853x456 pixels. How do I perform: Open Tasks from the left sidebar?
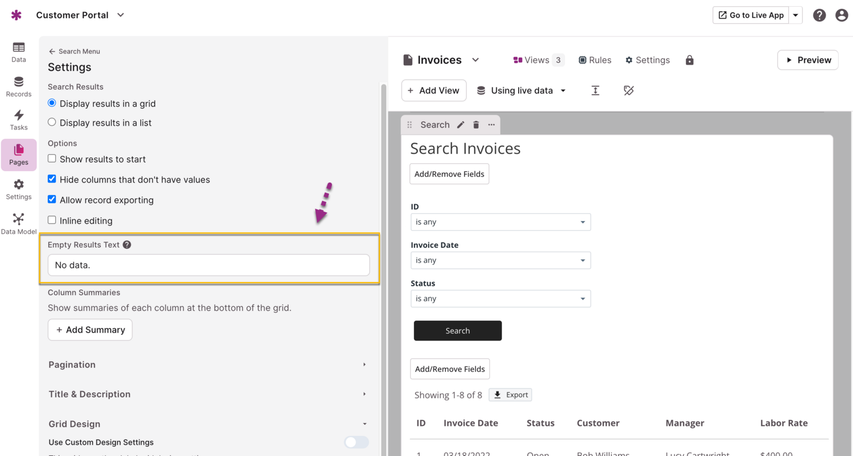pos(19,120)
